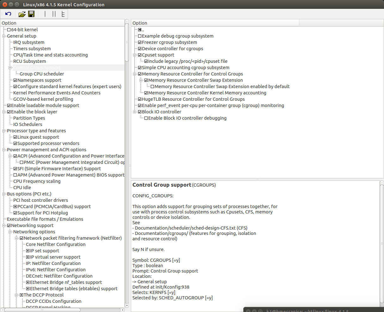The height and width of the screenshot is (312, 384).
Task: Uncheck Memory Resource Controller Kernel Memory accounting
Action: click(146, 93)
